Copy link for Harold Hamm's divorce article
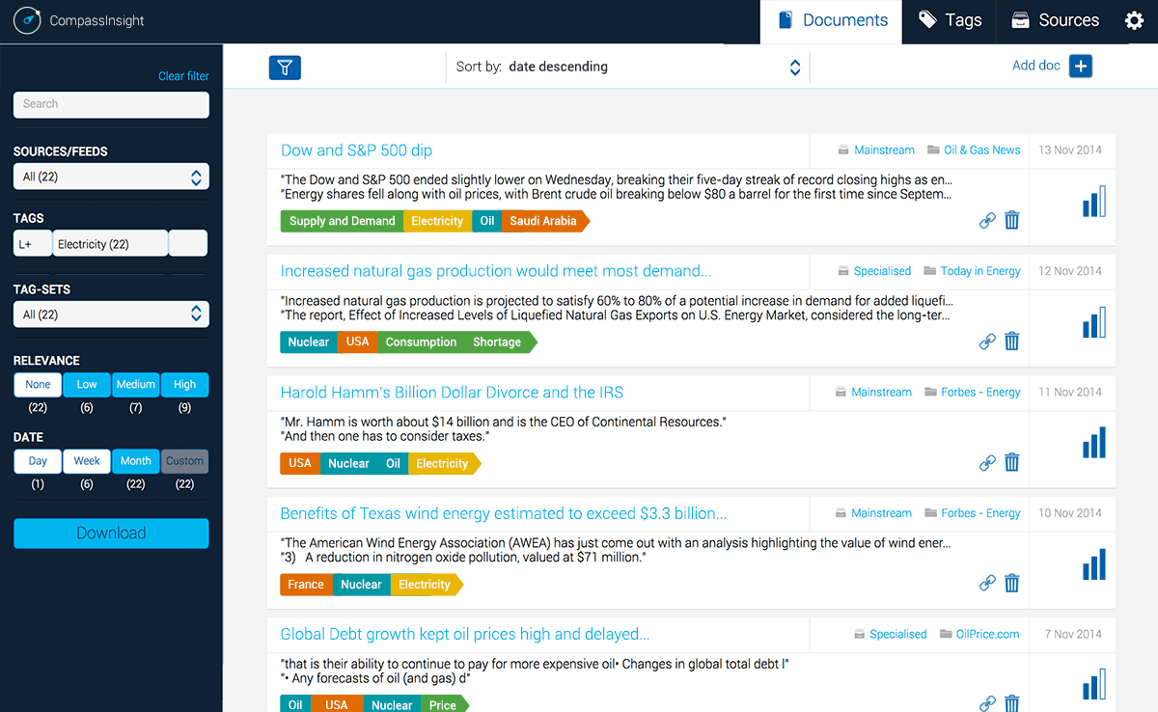Screen dimensions: 1158x712 click(x=986, y=463)
